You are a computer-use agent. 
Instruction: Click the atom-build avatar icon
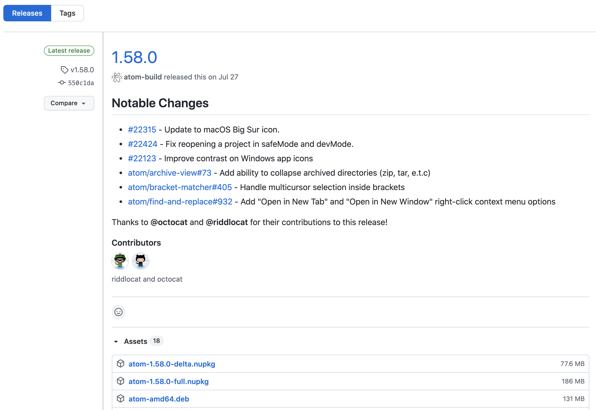click(x=117, y=77)
